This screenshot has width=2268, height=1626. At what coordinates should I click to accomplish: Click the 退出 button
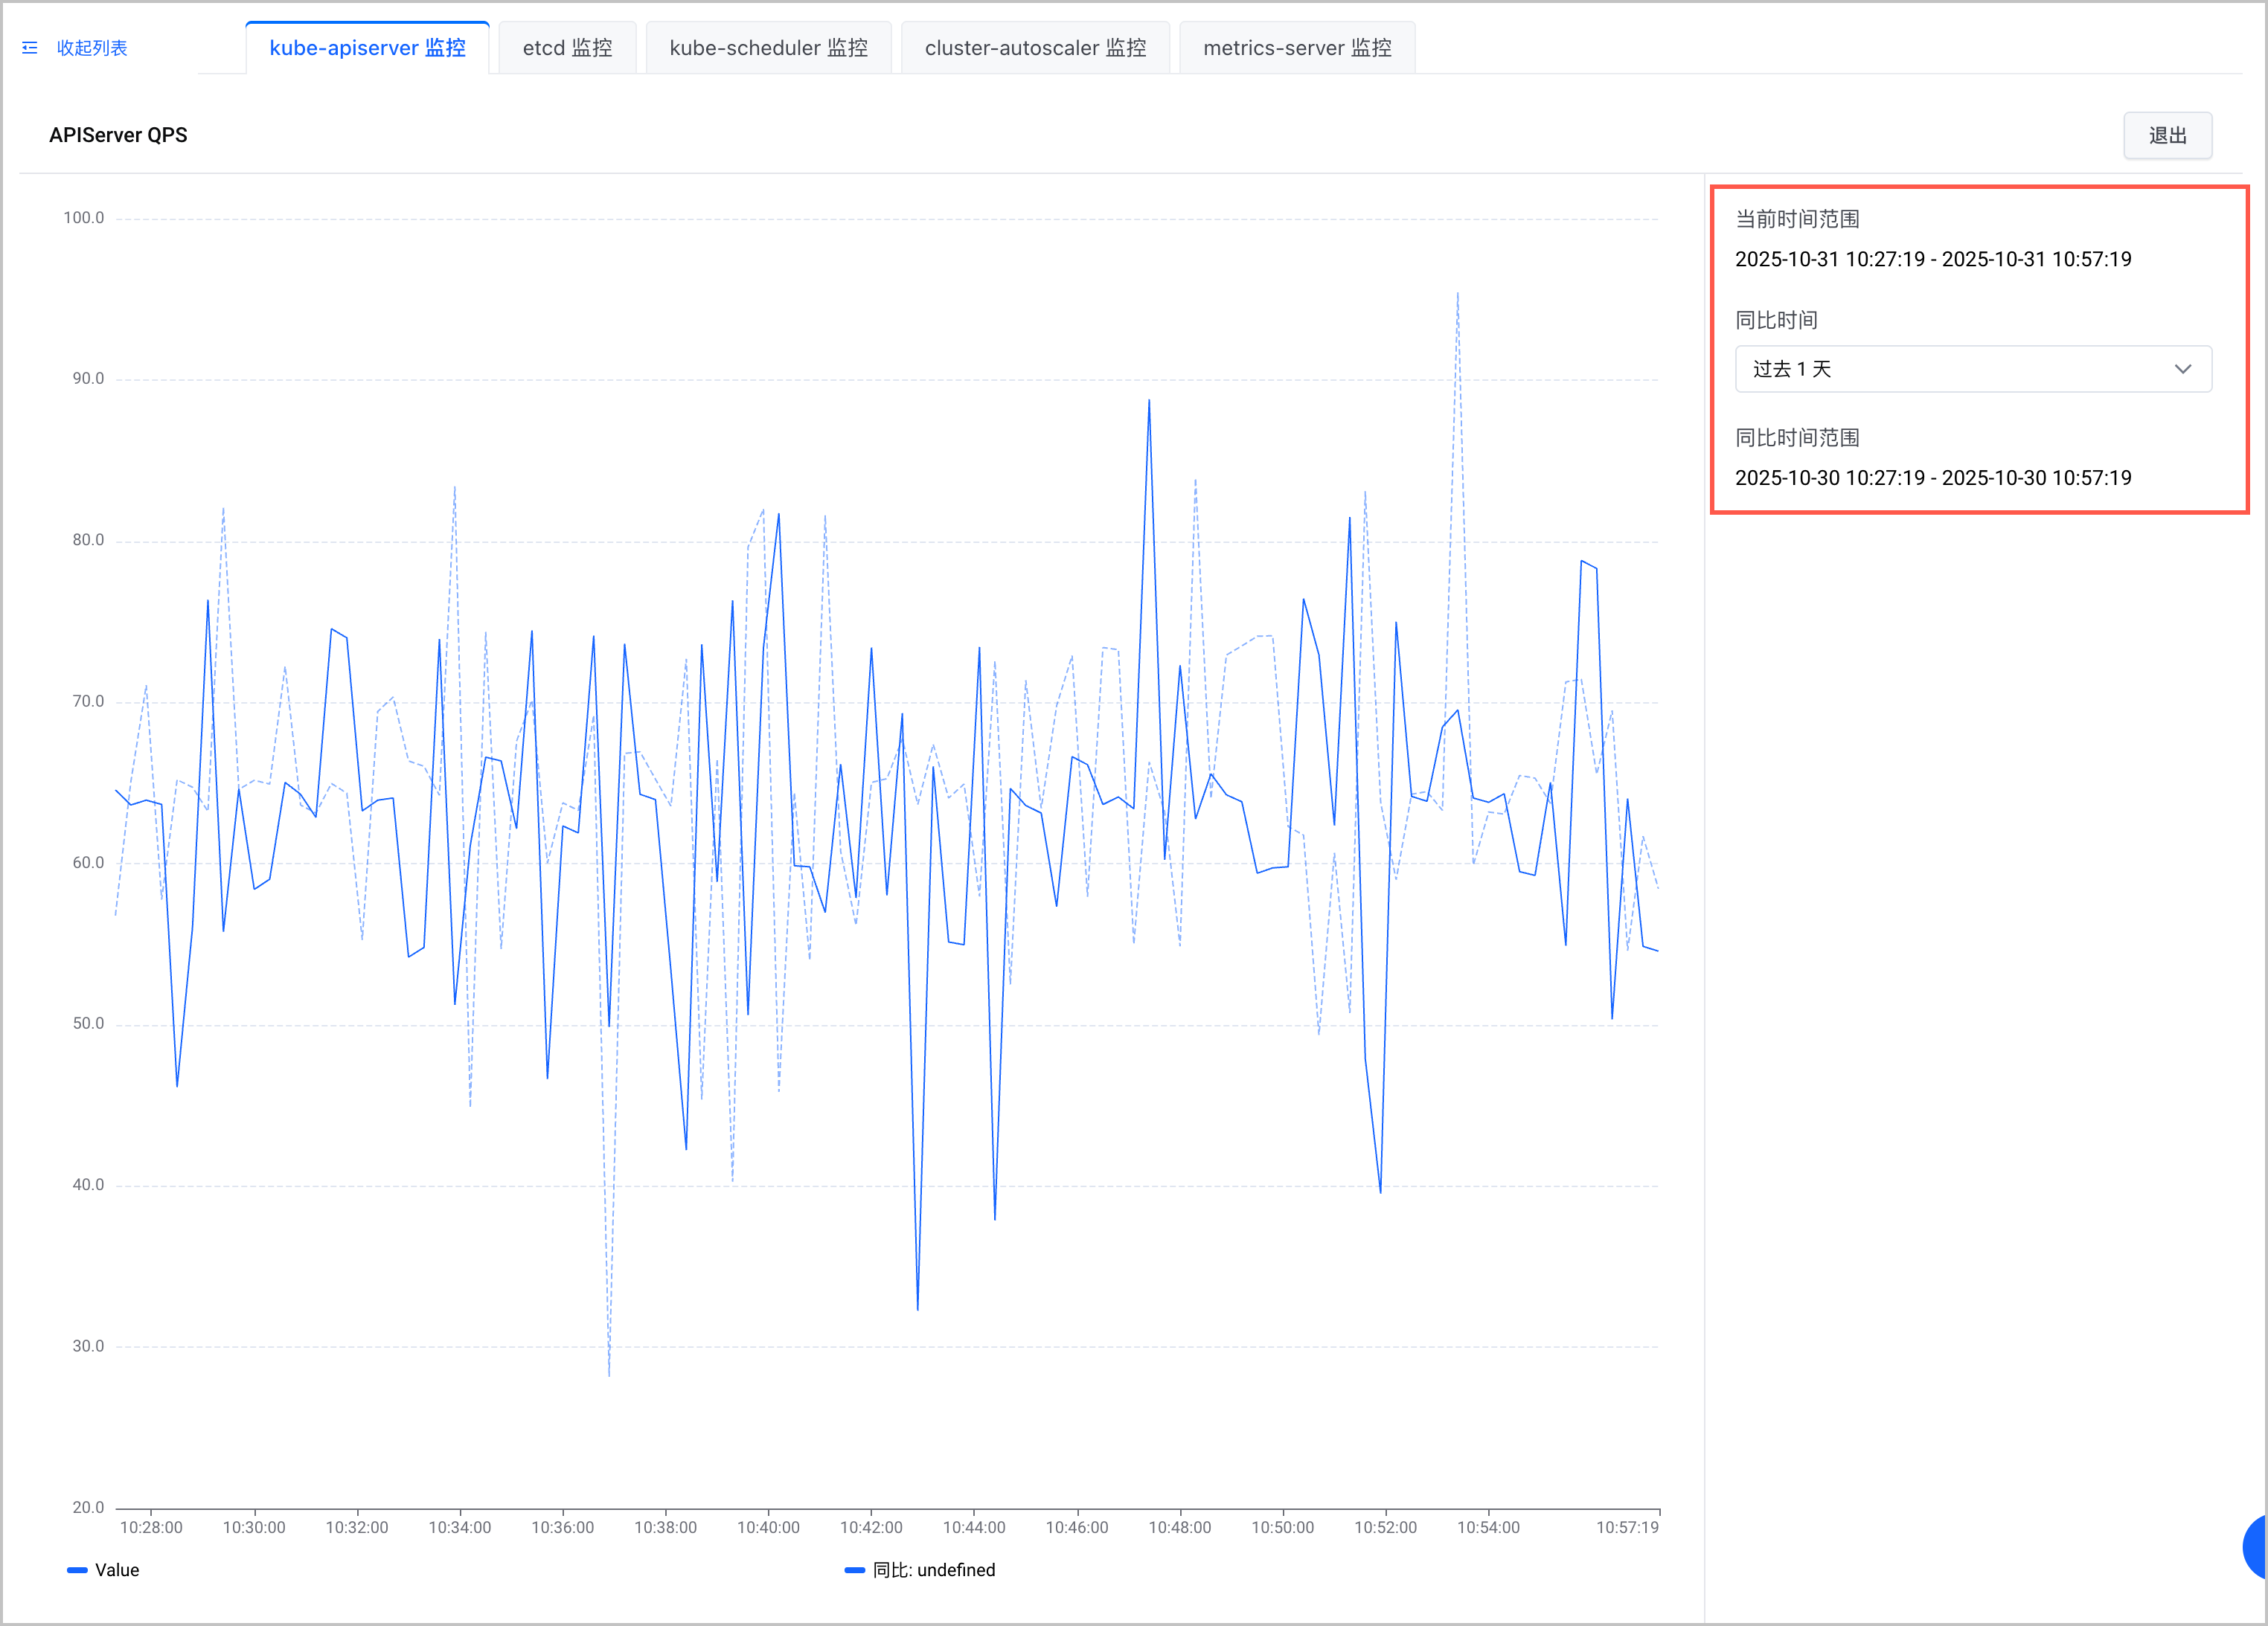[x=2168, y=135]
